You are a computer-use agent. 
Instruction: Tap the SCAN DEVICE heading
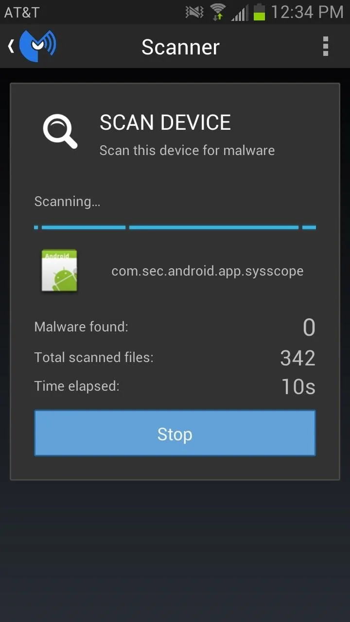(165, 122)
